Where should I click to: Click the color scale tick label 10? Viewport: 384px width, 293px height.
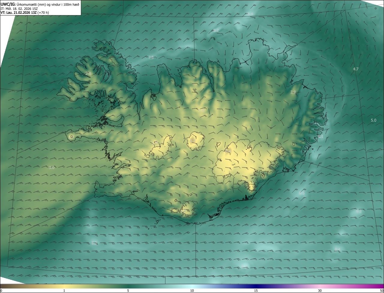192,291
